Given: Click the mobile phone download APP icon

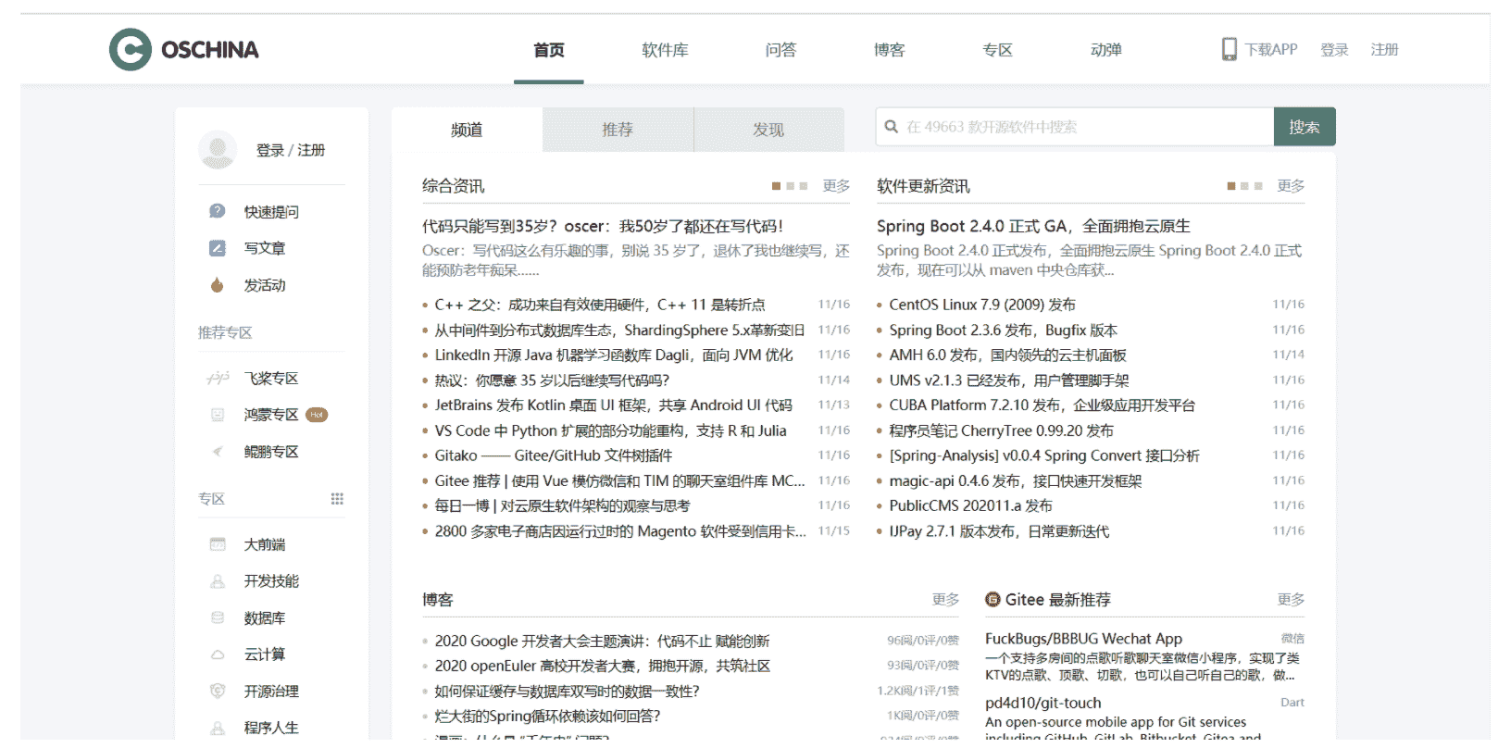Looking at the screenshot, I should (x=1229, y=49).
